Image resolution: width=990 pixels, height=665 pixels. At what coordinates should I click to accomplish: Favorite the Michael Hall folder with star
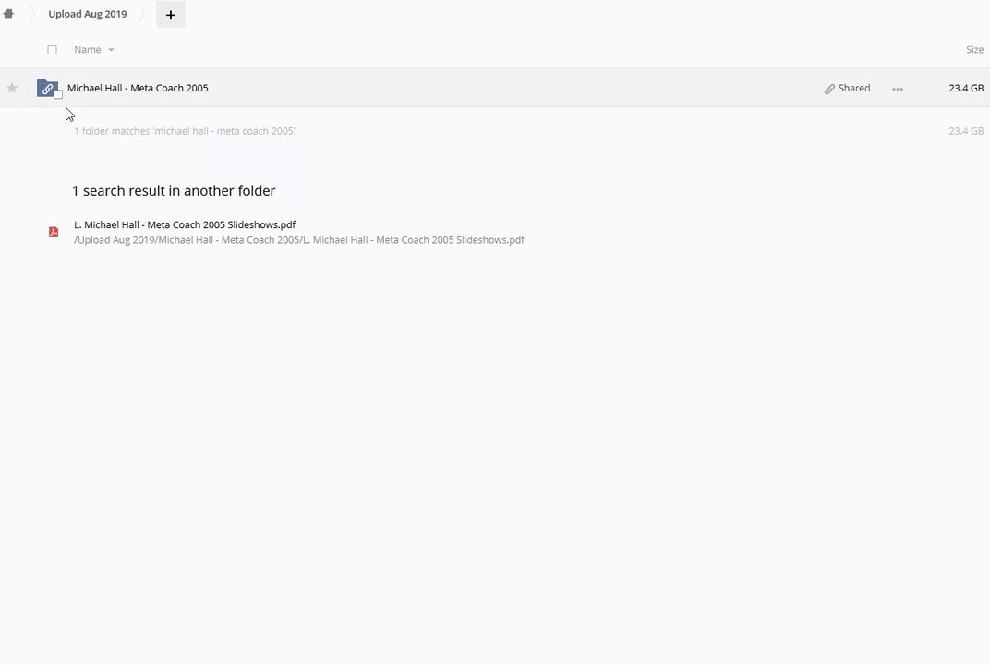pyautogui.click(x=12, y=88)
